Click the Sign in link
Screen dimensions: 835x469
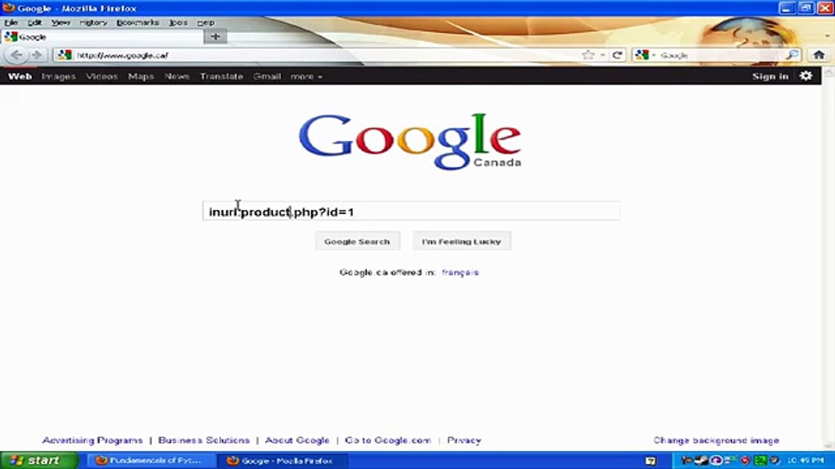(770, 76)
